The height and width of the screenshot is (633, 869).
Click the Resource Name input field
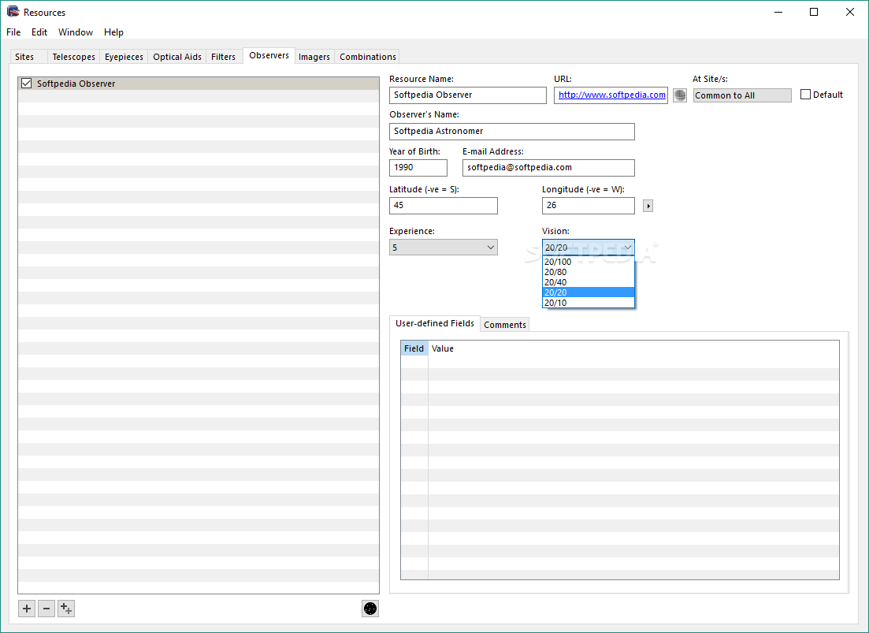tap(468, 95)
